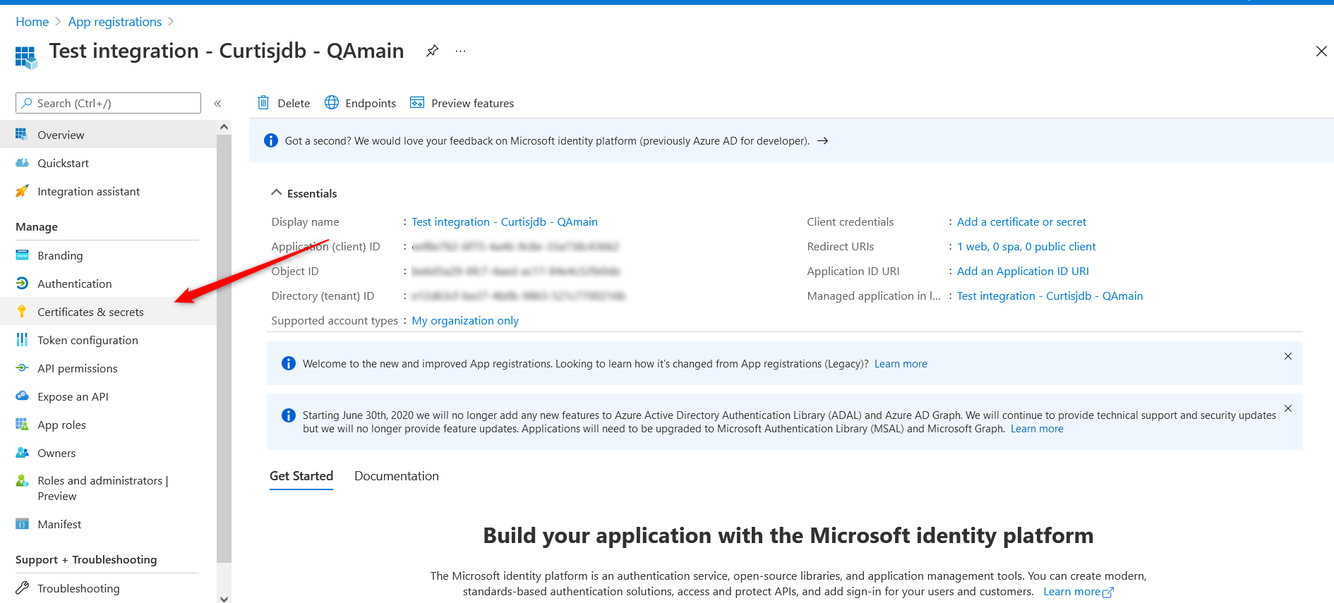
Task: Close the app registration blade
Action: click(x=1321, y=51)
